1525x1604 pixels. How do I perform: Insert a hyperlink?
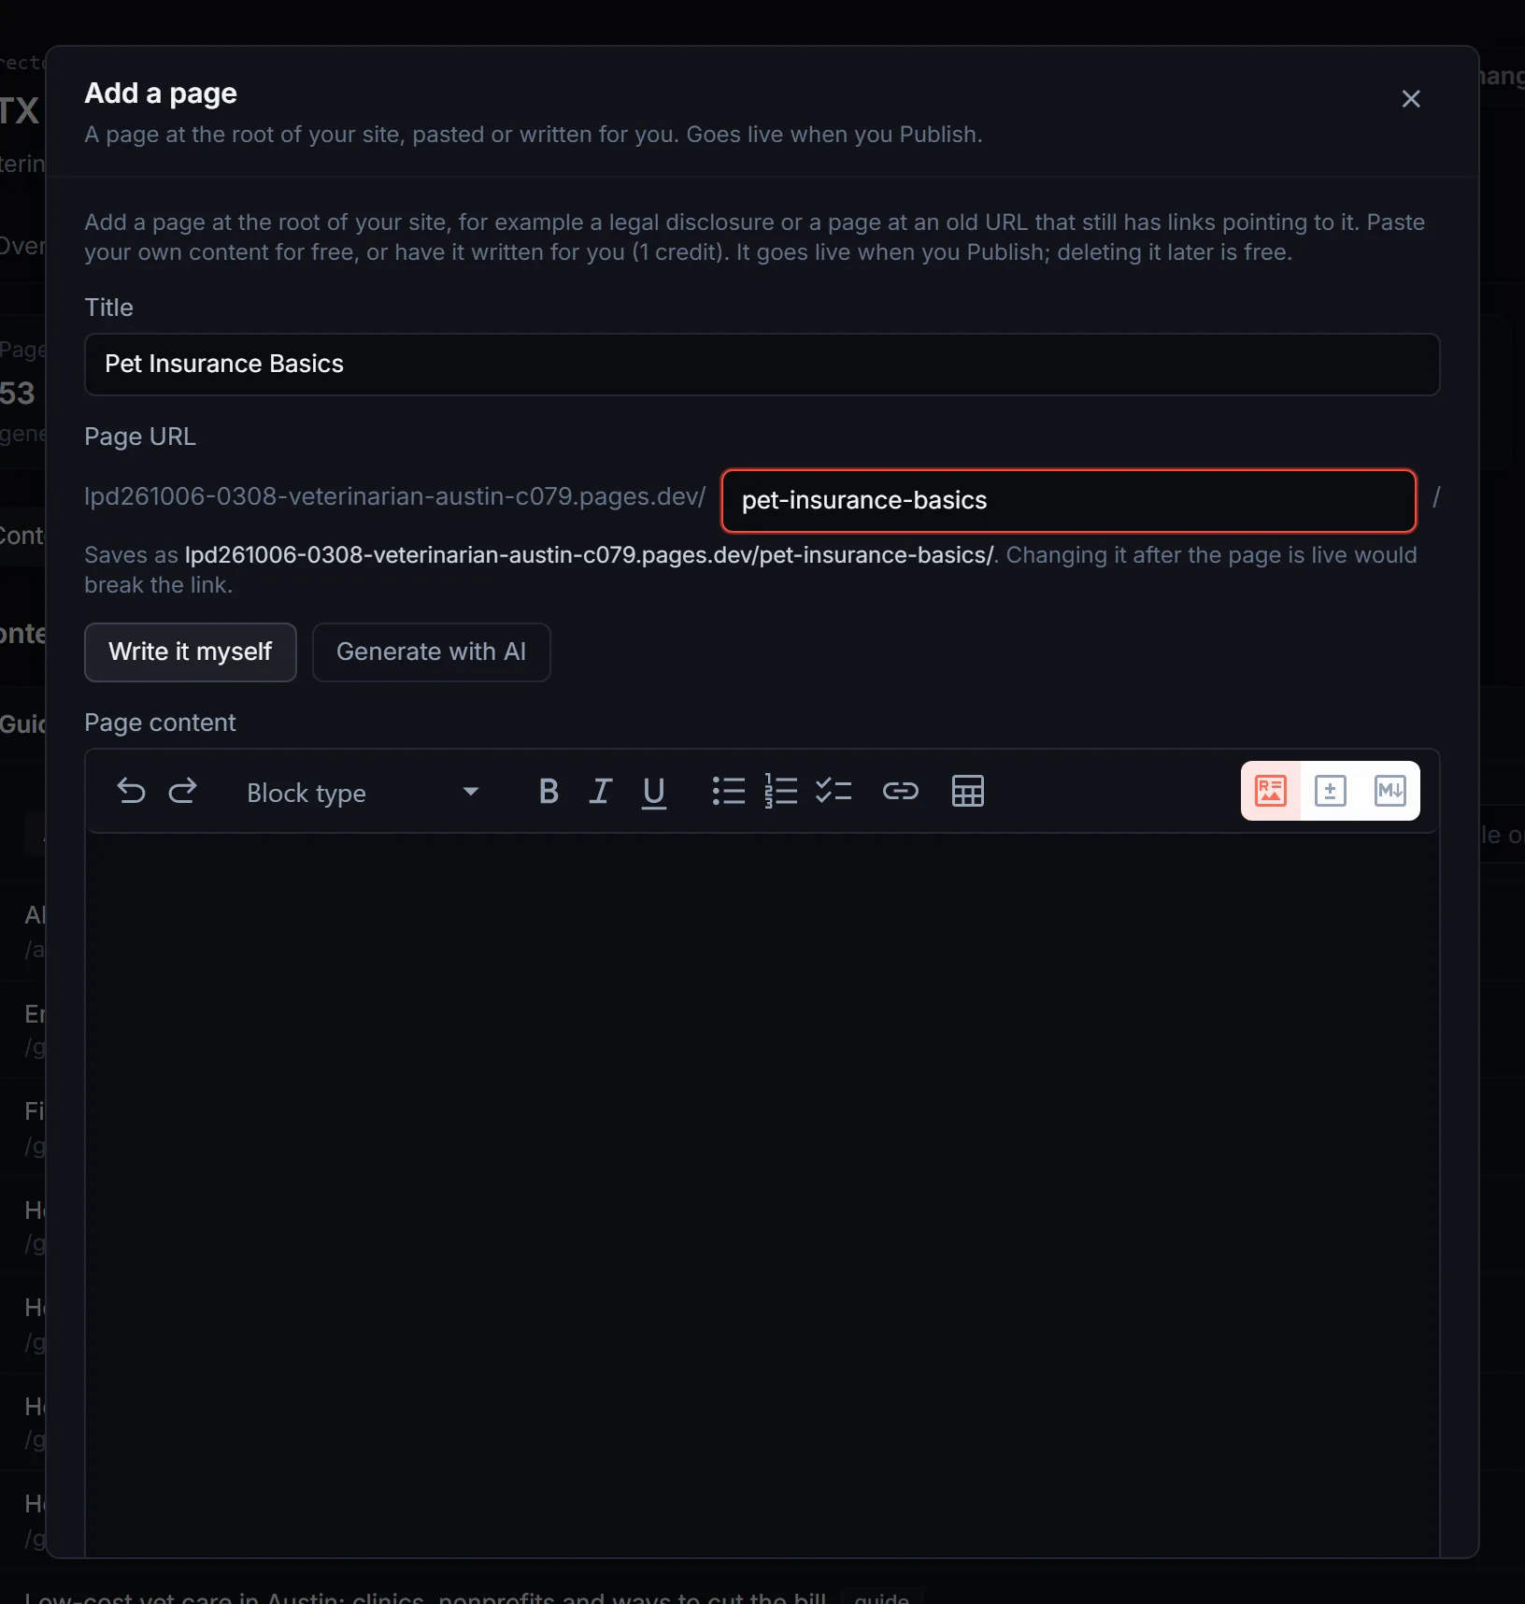click(901, 792)
